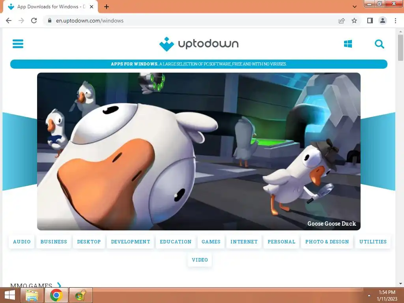Click the browser forward arrow
The image size is (404, 303).
click(21, 21)
